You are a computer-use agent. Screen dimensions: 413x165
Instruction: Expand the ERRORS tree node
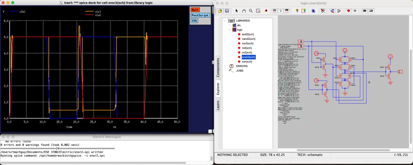click(225, 66)
